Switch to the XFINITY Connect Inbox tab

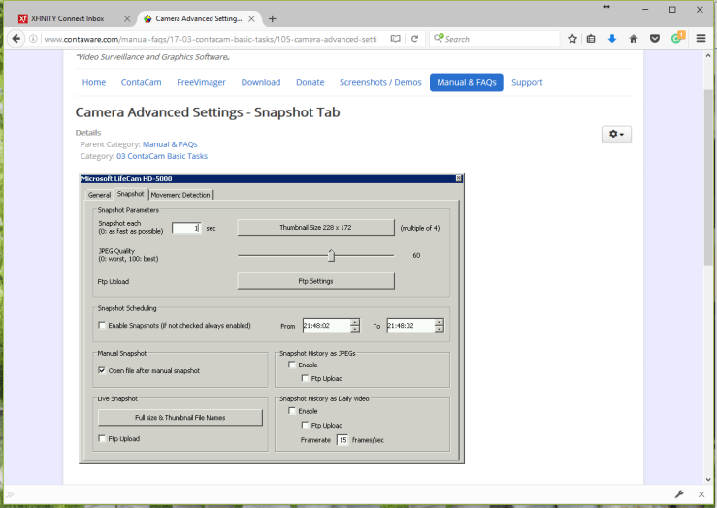68,18
